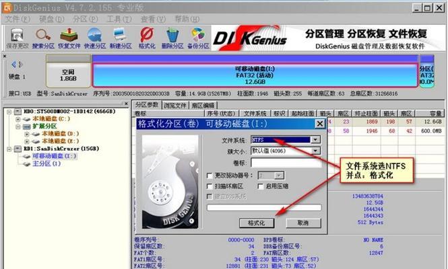The height and width of the screenshot is (269, 448).
Task: Open the 文件系统 NTFS dropdown
Action: (x=315, y=140)
